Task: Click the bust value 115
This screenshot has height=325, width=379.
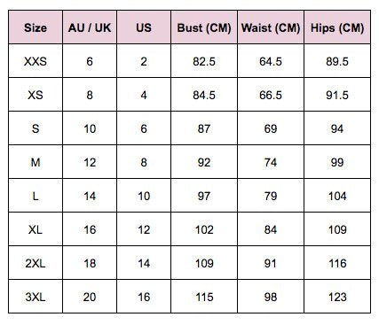Action: click(204, 297)
